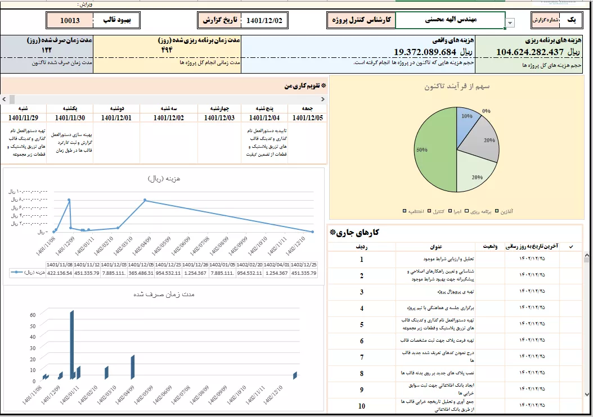Click the وضعیت column header

coord(489,246)
